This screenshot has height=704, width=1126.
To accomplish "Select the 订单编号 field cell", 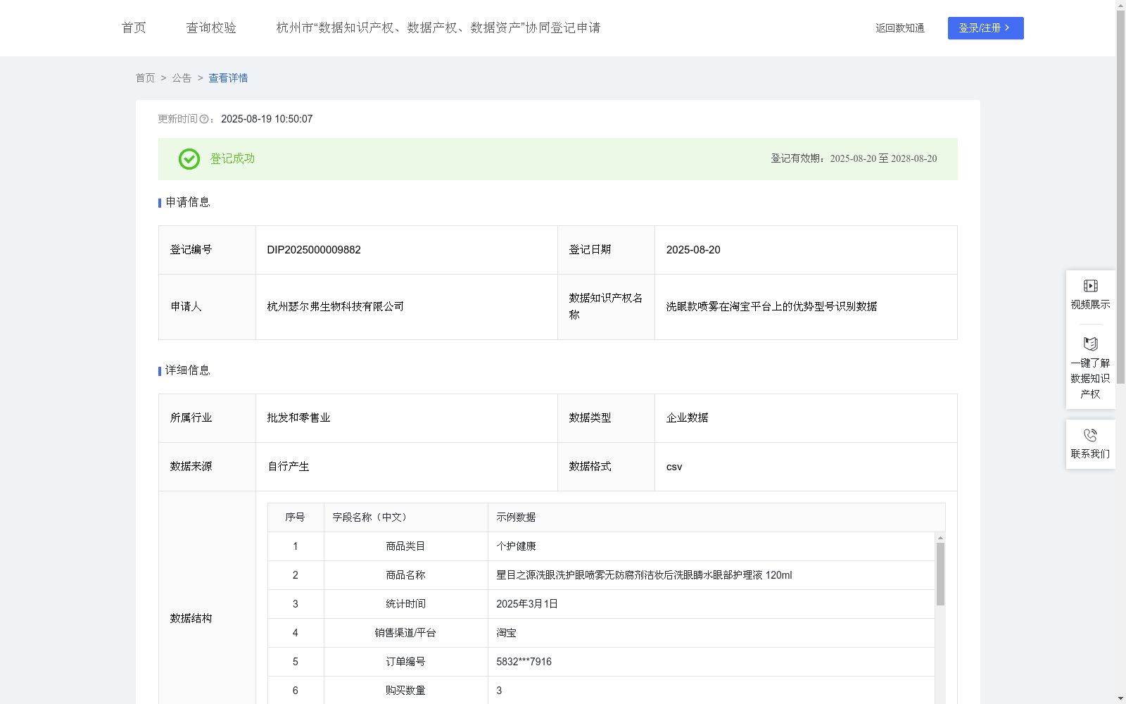I will 405,662.
